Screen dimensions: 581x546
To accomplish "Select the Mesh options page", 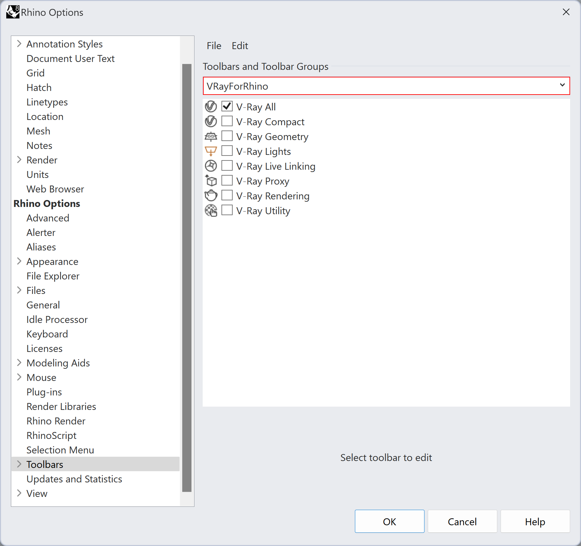I will (x=38, y=131).
